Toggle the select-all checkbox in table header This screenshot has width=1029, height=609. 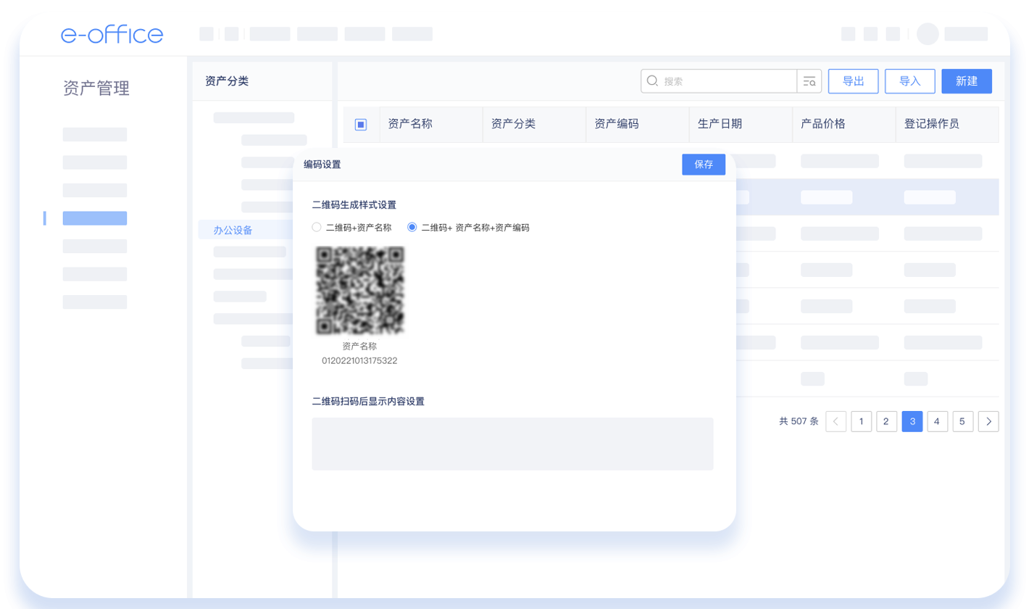(361, 124)
